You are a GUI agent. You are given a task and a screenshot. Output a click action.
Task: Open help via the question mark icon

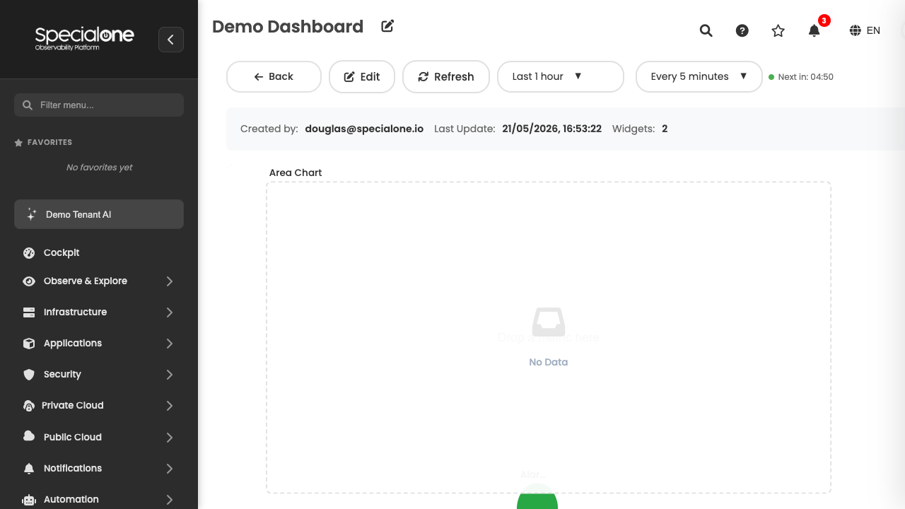click(x=742, y=30)
